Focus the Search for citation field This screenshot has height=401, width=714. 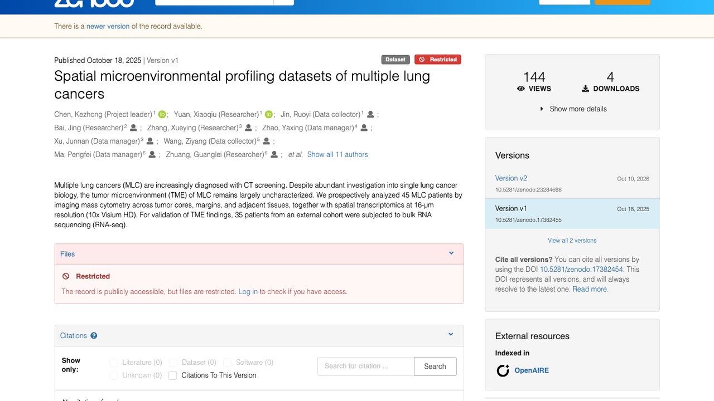tap(366, 366)
